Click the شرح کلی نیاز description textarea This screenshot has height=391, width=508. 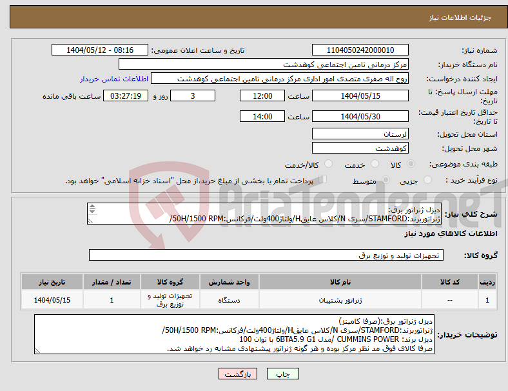264,214
